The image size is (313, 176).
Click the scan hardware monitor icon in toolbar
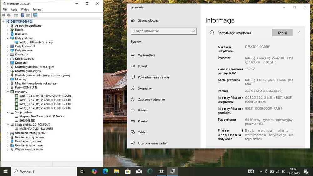click(x=35, y=15)
